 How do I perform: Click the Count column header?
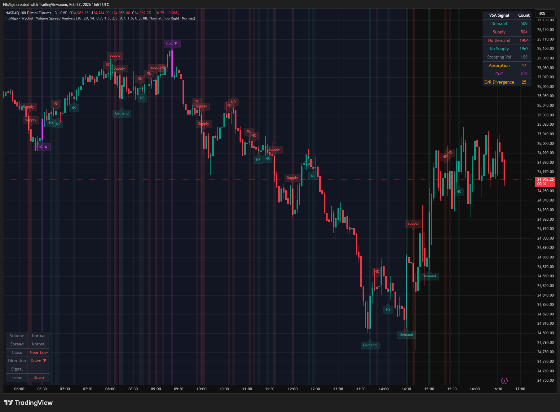(523, 15)
